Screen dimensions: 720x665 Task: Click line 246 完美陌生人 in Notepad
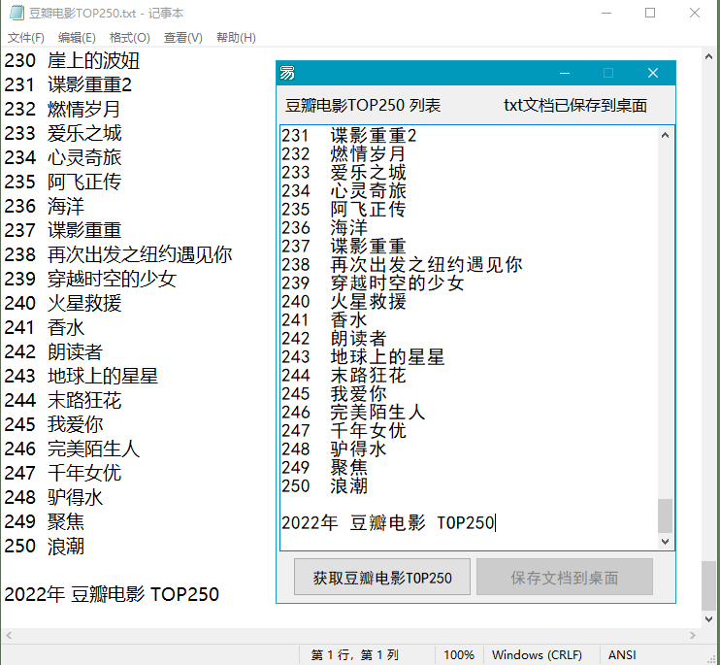tap(72, 449)
